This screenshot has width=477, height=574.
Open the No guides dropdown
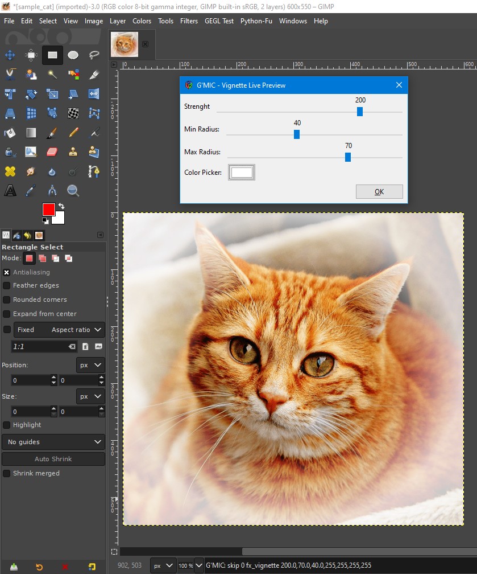click(53, 442)
